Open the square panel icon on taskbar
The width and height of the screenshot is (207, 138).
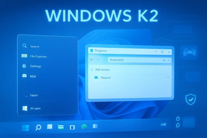(72, 127)
